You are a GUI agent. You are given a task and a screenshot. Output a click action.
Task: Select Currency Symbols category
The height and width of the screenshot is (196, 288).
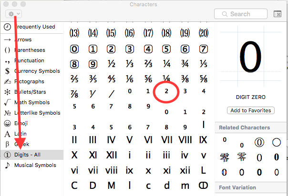(32, 71)
